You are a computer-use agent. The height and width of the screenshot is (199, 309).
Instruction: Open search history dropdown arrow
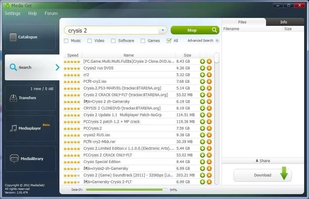pos(163,30)
